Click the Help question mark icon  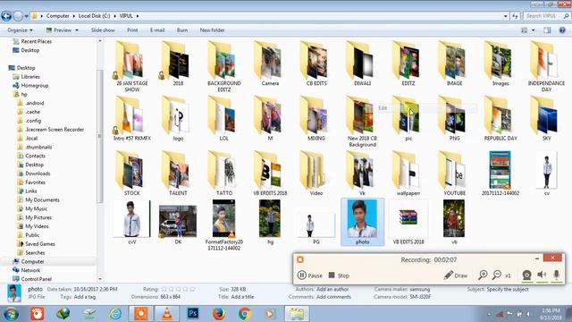pyautogui.click(x=562, y=30)
